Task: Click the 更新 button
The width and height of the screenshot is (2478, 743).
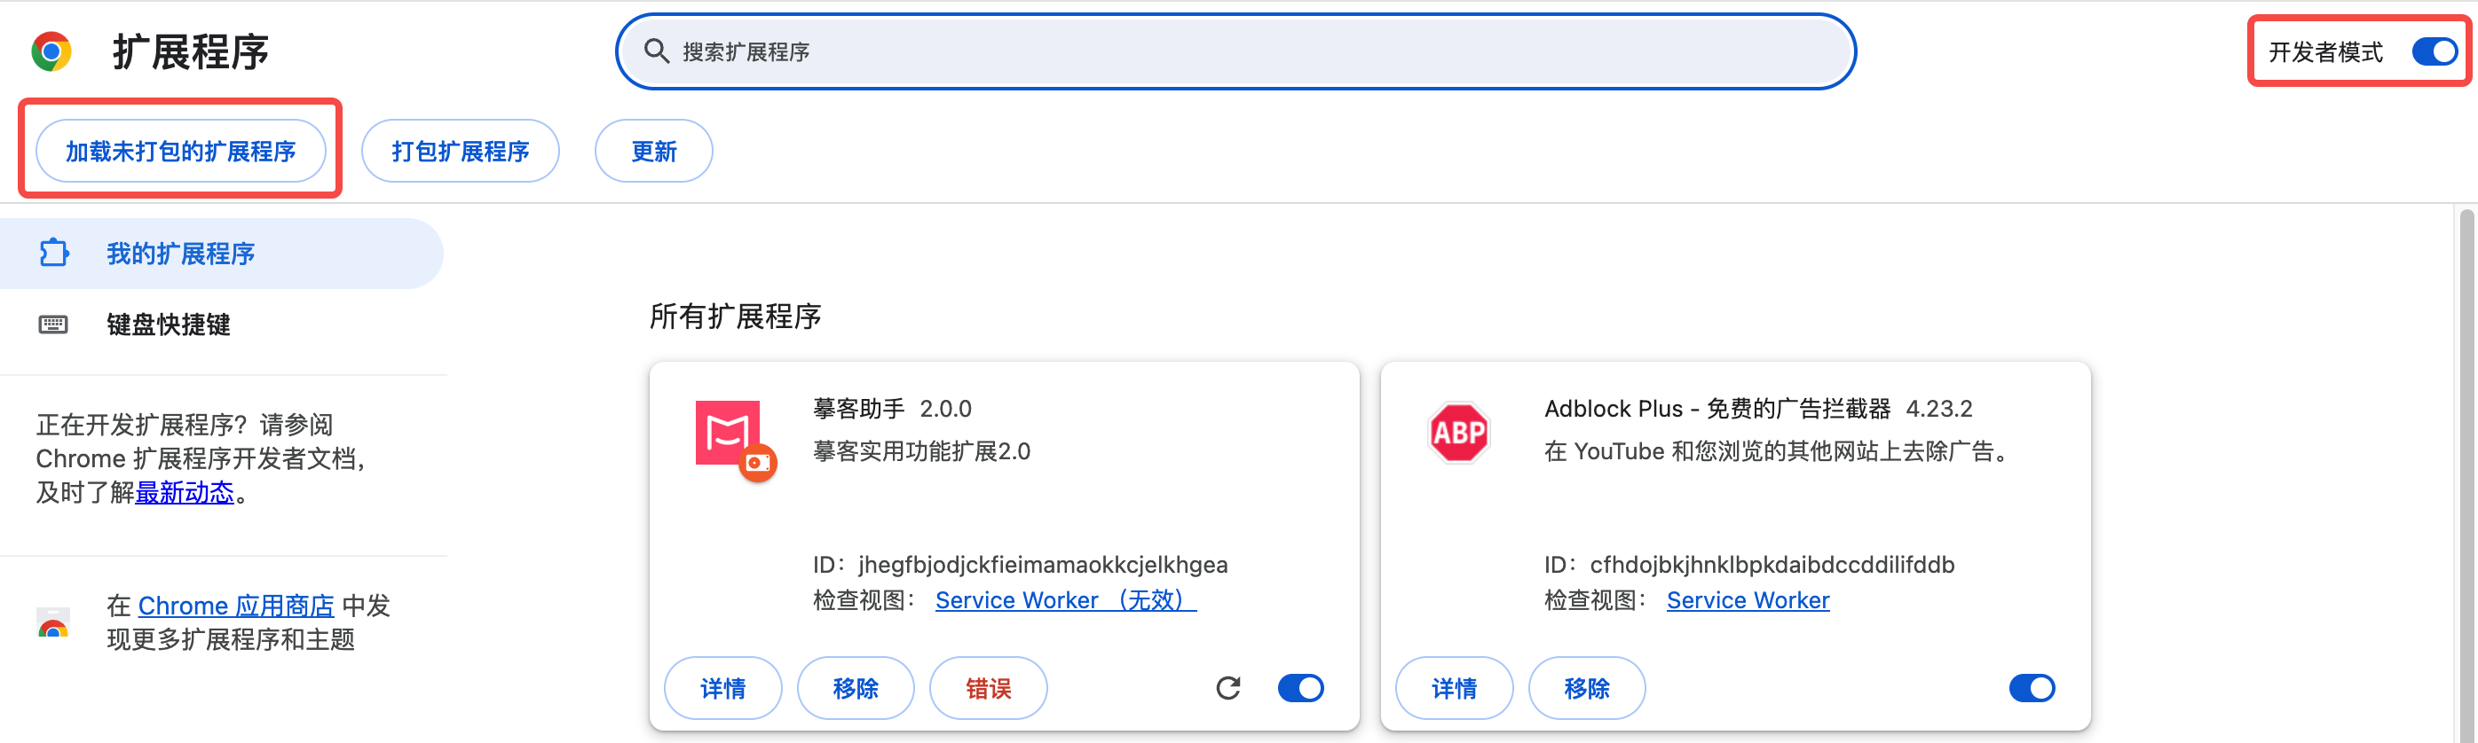Action: point(653,151)
